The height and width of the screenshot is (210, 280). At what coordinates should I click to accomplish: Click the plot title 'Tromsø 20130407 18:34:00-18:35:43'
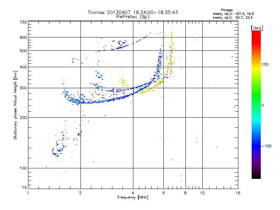pyautogui.click(x=133, y=12)
